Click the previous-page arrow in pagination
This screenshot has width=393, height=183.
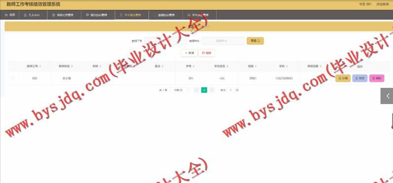tap(196, 90)
